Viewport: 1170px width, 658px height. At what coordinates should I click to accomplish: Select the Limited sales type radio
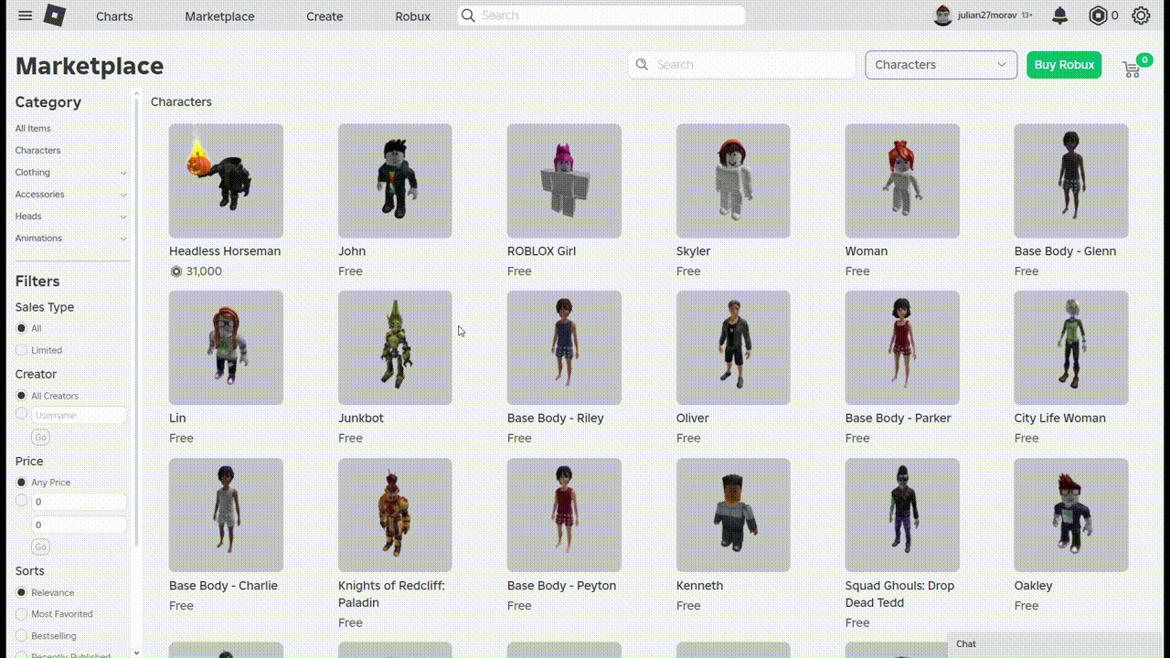[x=21, y=350]
